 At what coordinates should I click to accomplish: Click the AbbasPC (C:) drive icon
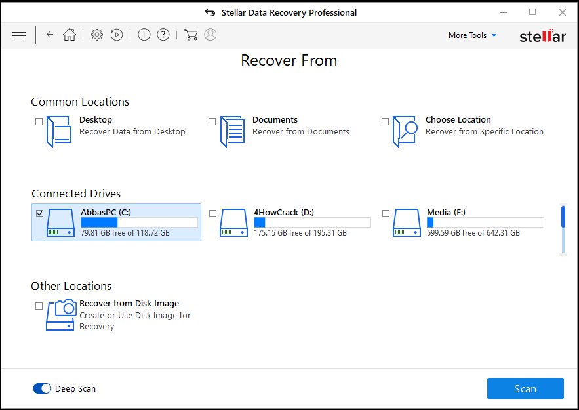(x=60, y=222)
